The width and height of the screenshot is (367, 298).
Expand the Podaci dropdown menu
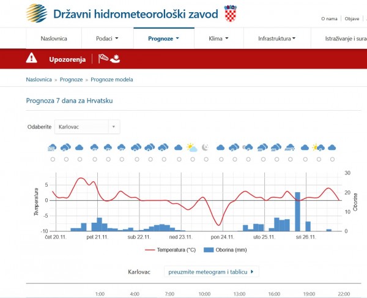click(107, 39)
